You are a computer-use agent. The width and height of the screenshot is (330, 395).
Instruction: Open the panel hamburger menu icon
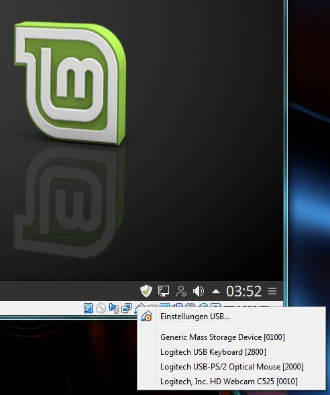pyautogui.click(x=272, y=291)
